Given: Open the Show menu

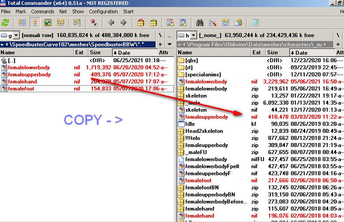Looking at the screenshot, I should coord(78,11).
